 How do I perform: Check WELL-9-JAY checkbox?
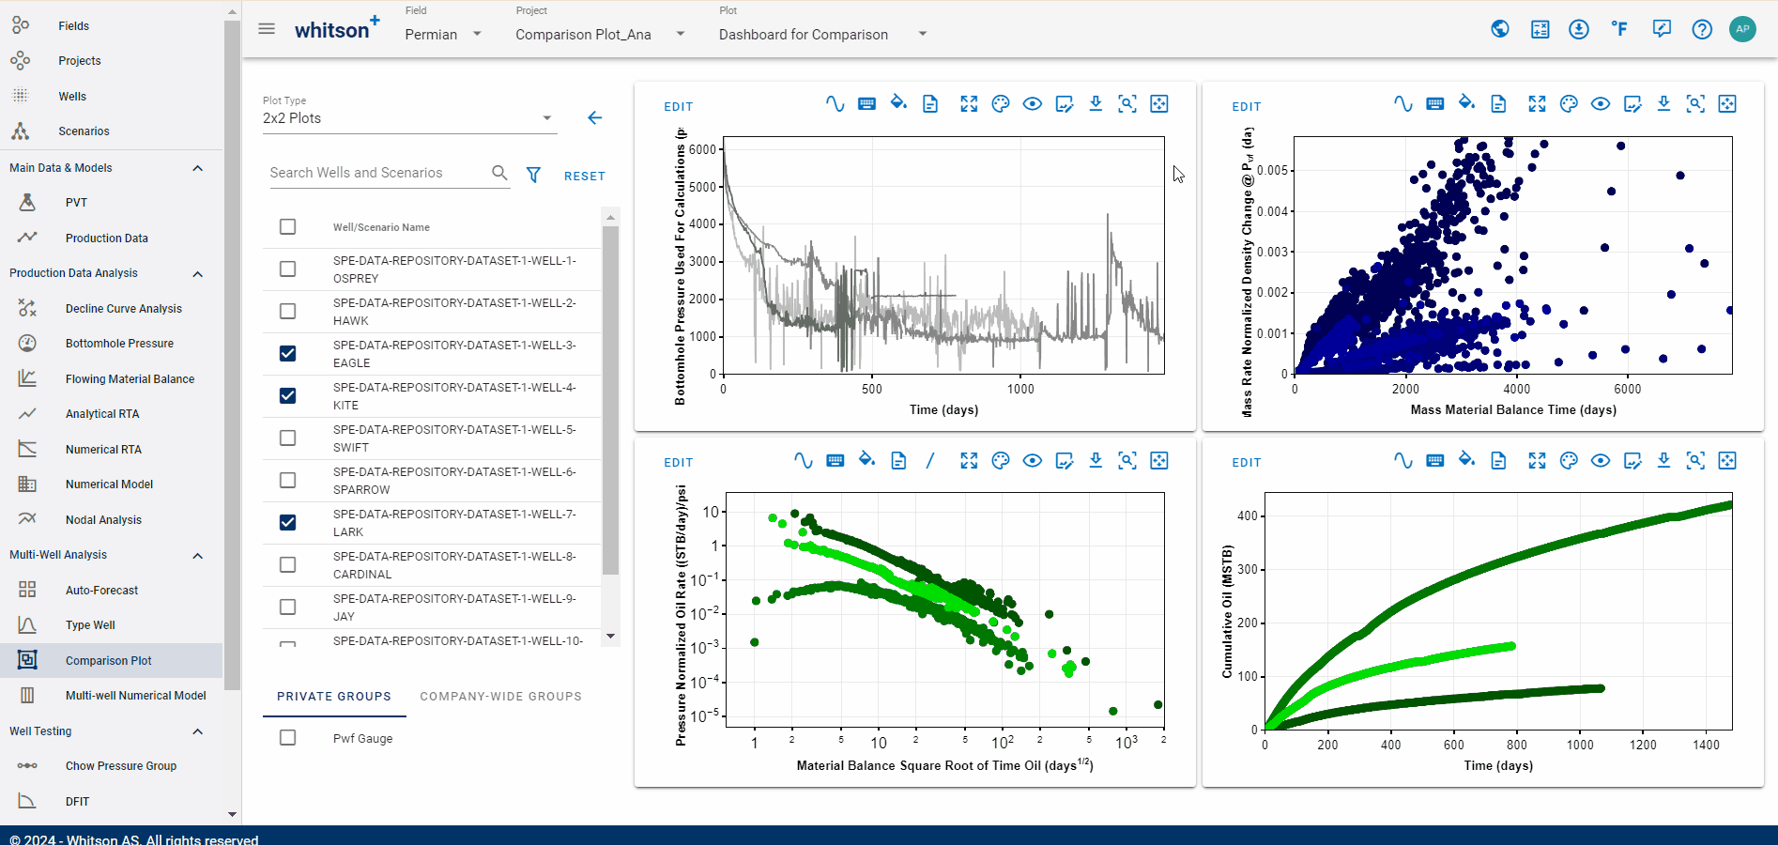click(288, 608)
